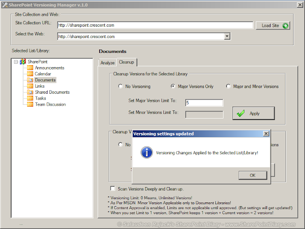Switch to the Cleanup tab
Screen dimensions: 305x229
coord(126,62)
